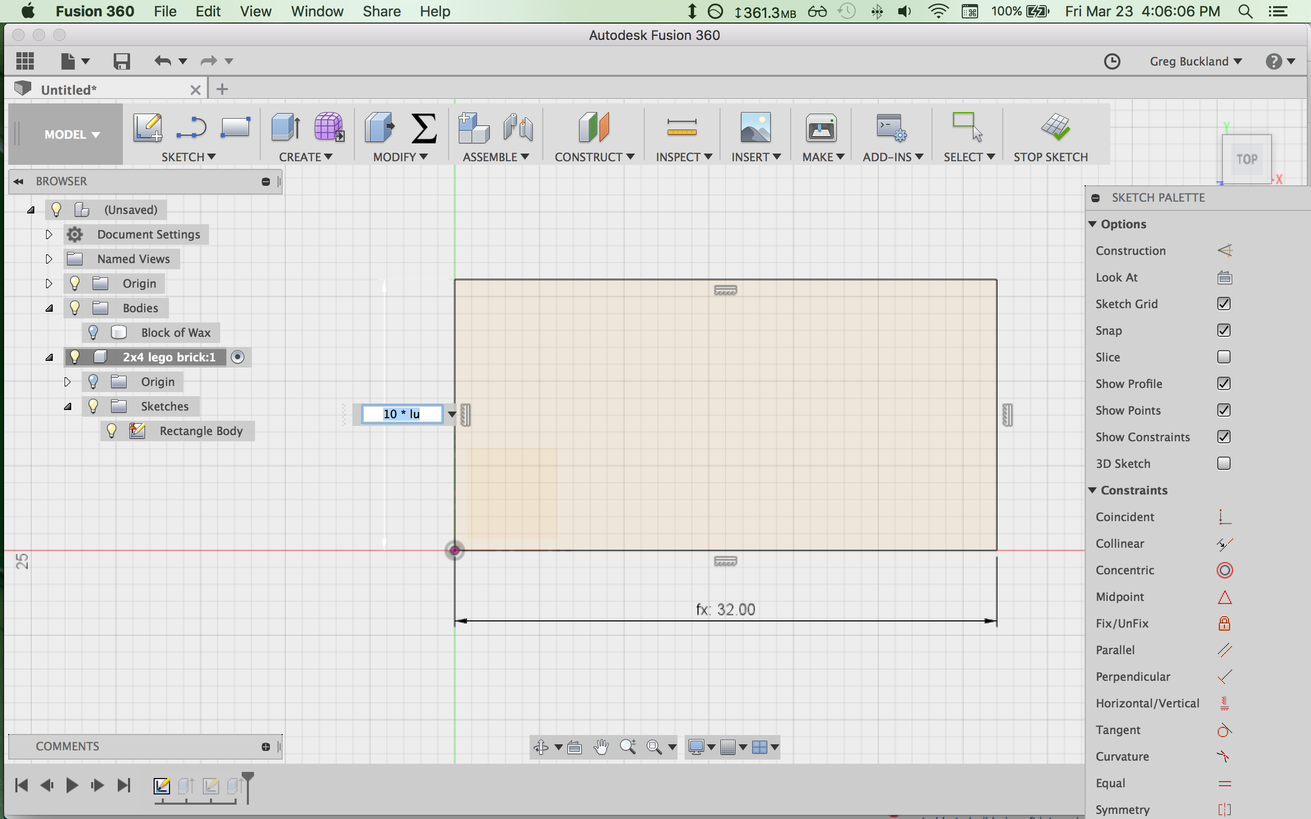Click the Press Pull modify icon
Image resolution: width=1311 pixels, height=819 pixels.
coord(379,128)
